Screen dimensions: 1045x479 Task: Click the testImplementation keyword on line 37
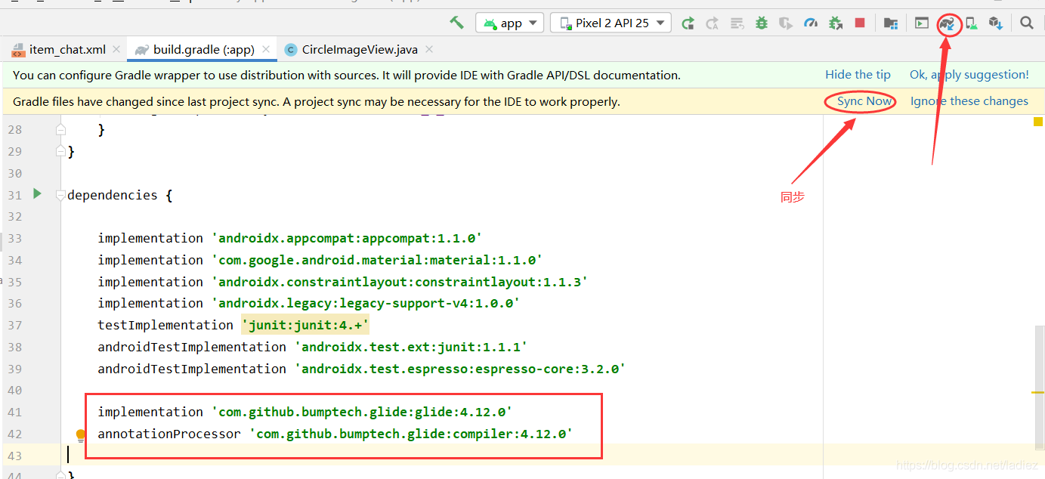[165, 325]
